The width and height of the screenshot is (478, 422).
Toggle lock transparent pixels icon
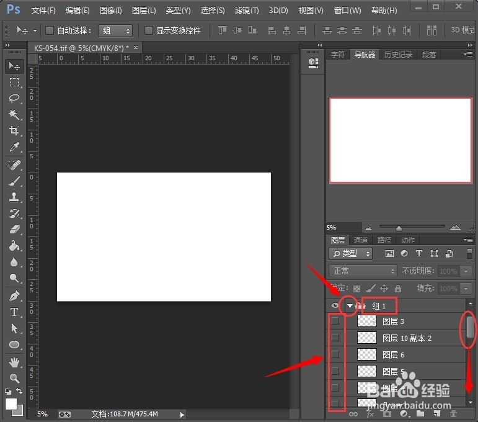point(356,289)
